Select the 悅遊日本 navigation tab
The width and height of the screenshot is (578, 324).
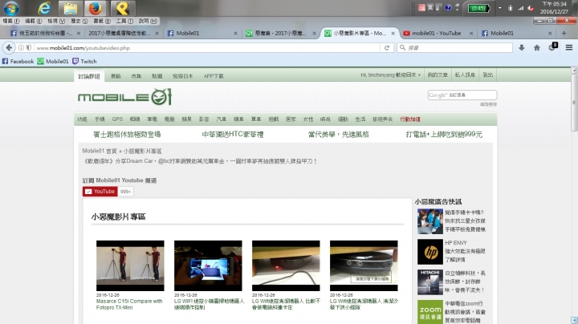point(183,76)
